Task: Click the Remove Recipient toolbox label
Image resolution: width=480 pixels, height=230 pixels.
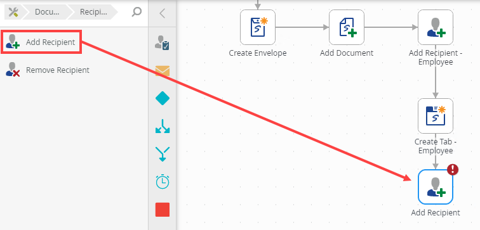Action: click(x=58, y=70)
